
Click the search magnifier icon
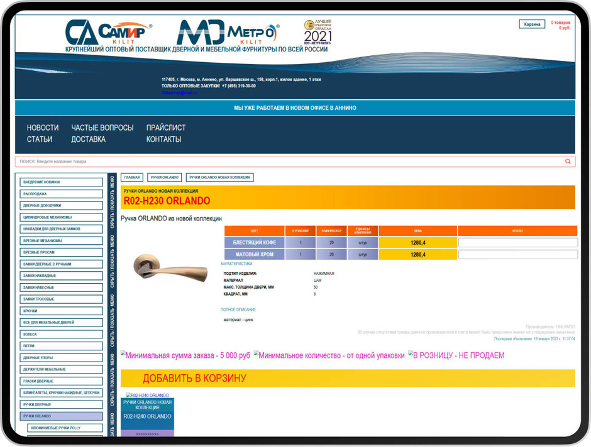click(568, 161)
